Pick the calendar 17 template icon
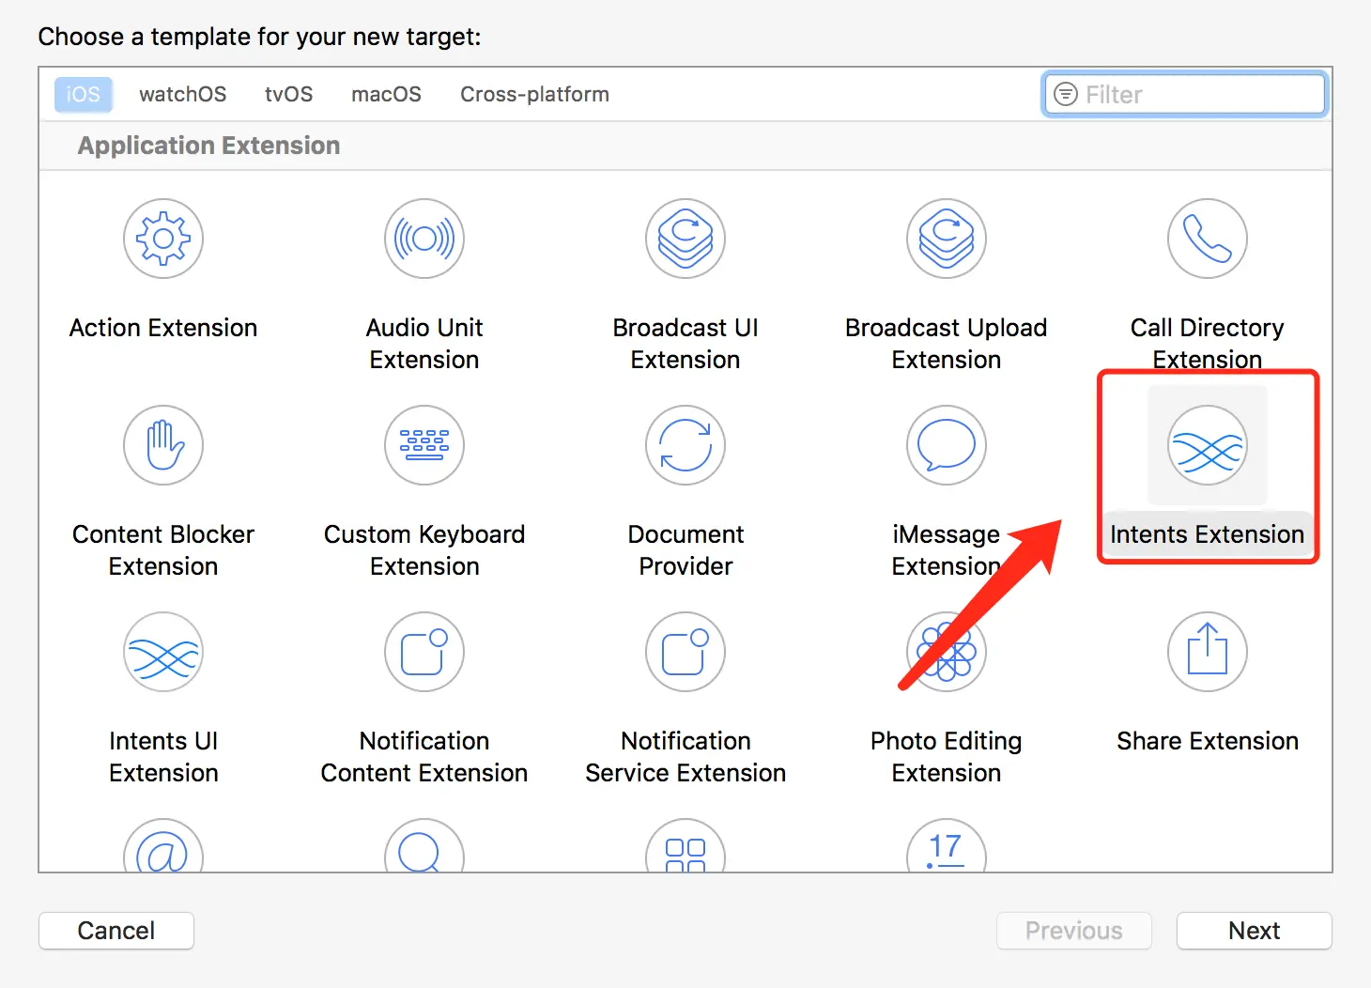Screen dimensions: 1371x988 947,846
